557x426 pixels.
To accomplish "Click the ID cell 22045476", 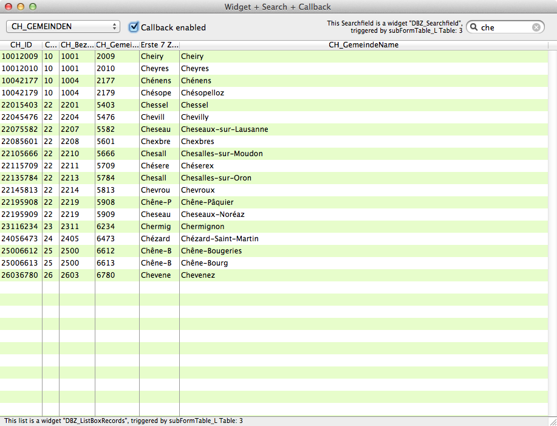I will (x=20, y=117).
